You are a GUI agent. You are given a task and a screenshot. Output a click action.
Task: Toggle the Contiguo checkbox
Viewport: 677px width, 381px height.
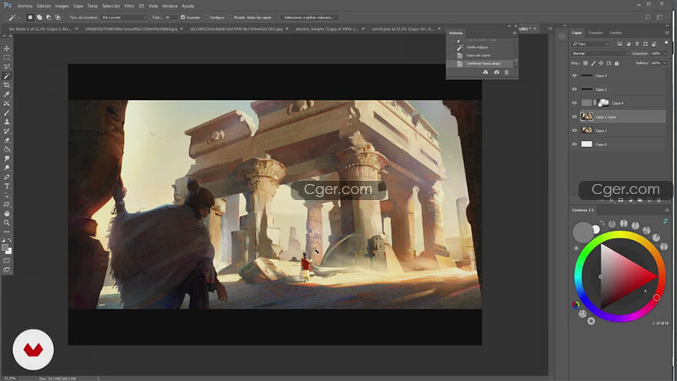point(206,17)
